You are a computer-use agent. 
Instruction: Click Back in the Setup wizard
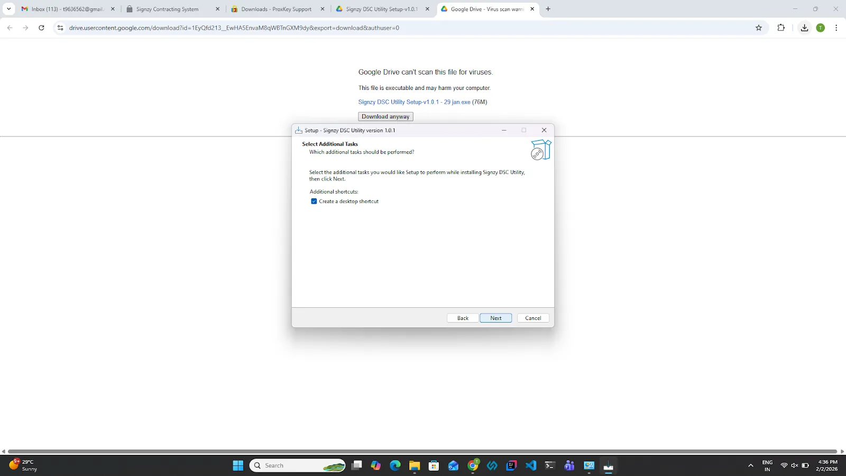[x=463, y=318]
